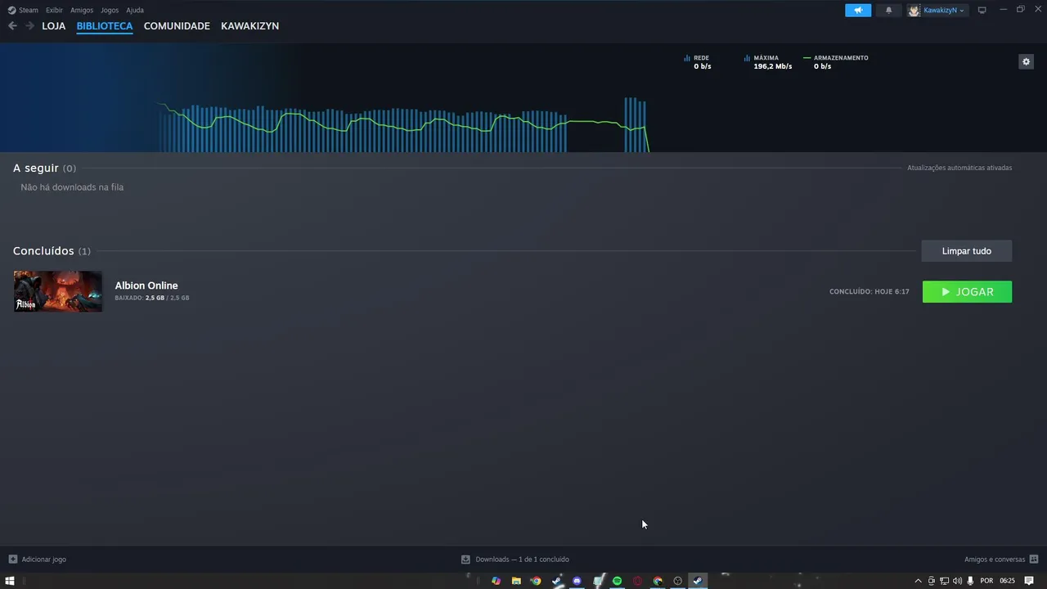1047x589 pixels.
Task: Open the Amigos menu
Action: (x=82, y=10)
